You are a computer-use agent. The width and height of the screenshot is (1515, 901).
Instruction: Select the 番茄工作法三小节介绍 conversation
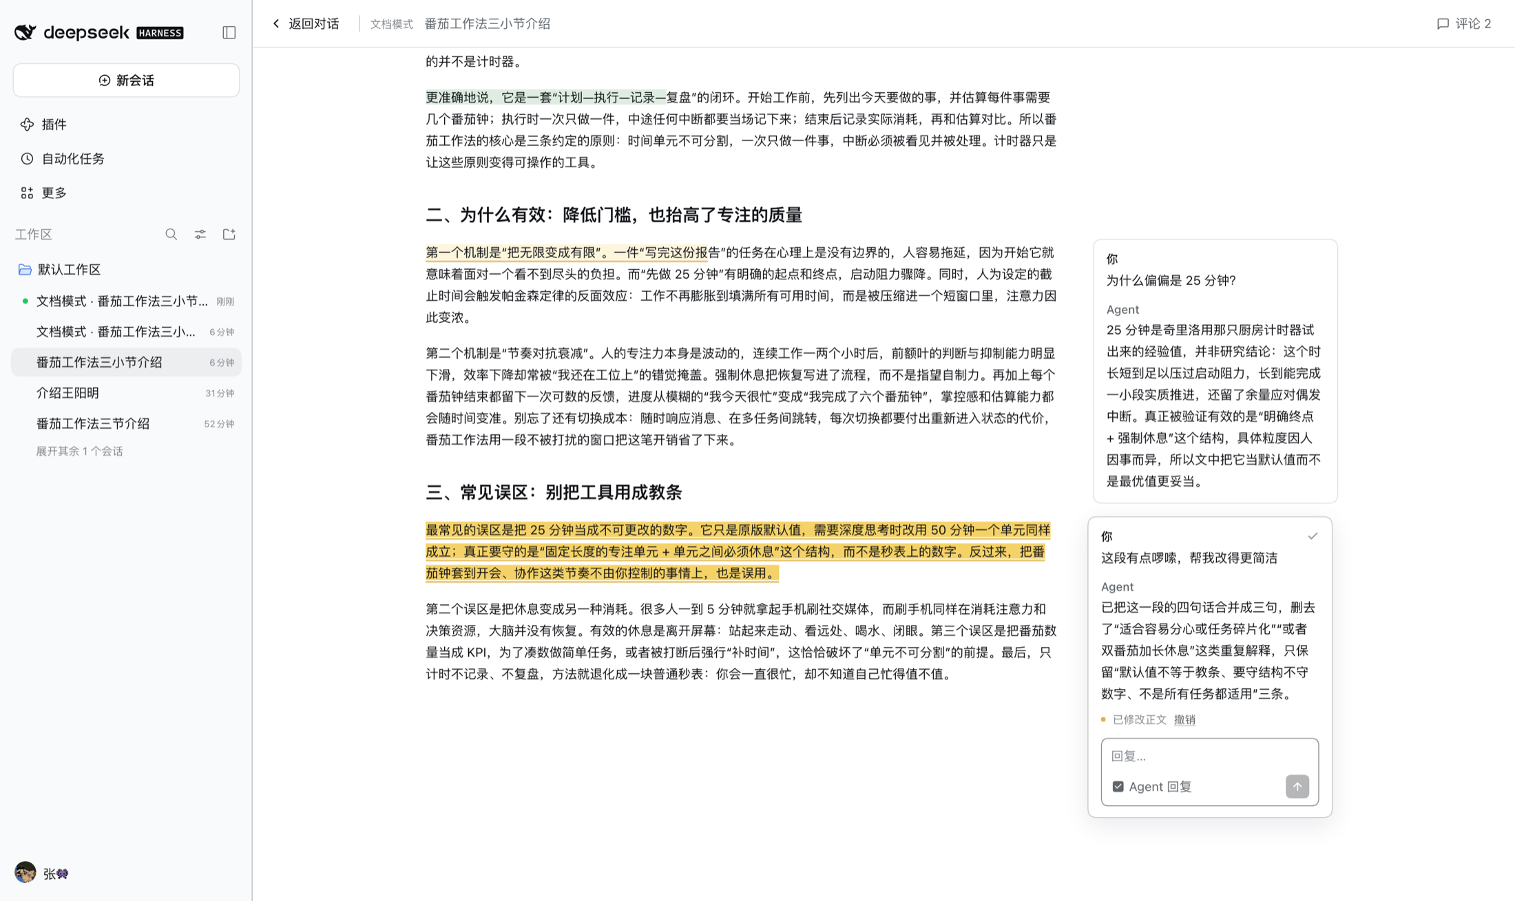pyautogui.click(x=126, y=363)
